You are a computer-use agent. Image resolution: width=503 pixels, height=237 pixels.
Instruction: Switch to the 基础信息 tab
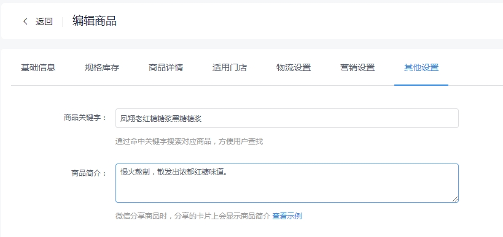[x=38, y=68]
